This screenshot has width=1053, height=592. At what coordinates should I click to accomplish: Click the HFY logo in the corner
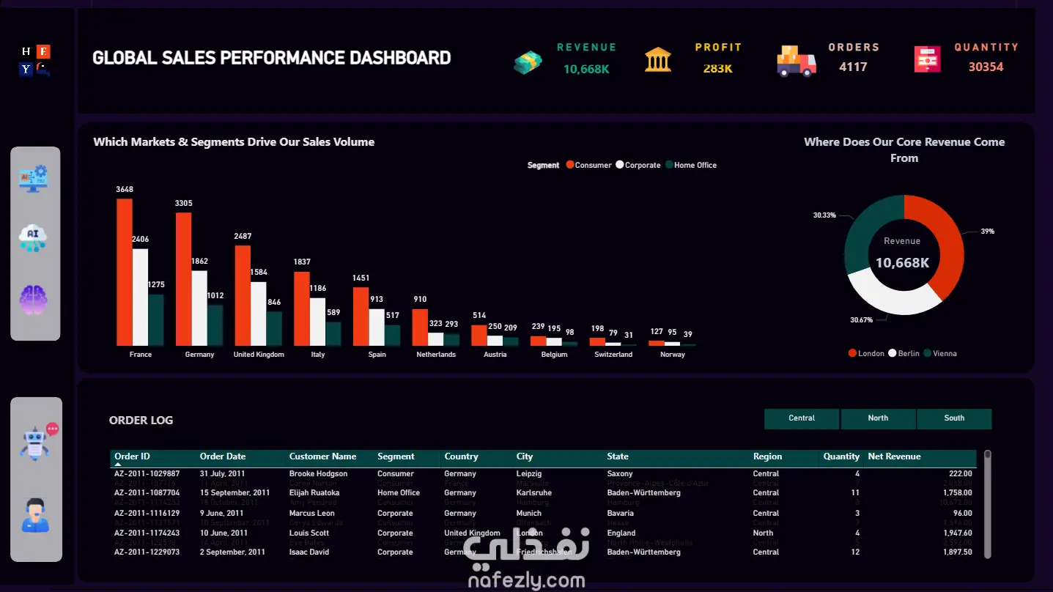coord(35,61)
